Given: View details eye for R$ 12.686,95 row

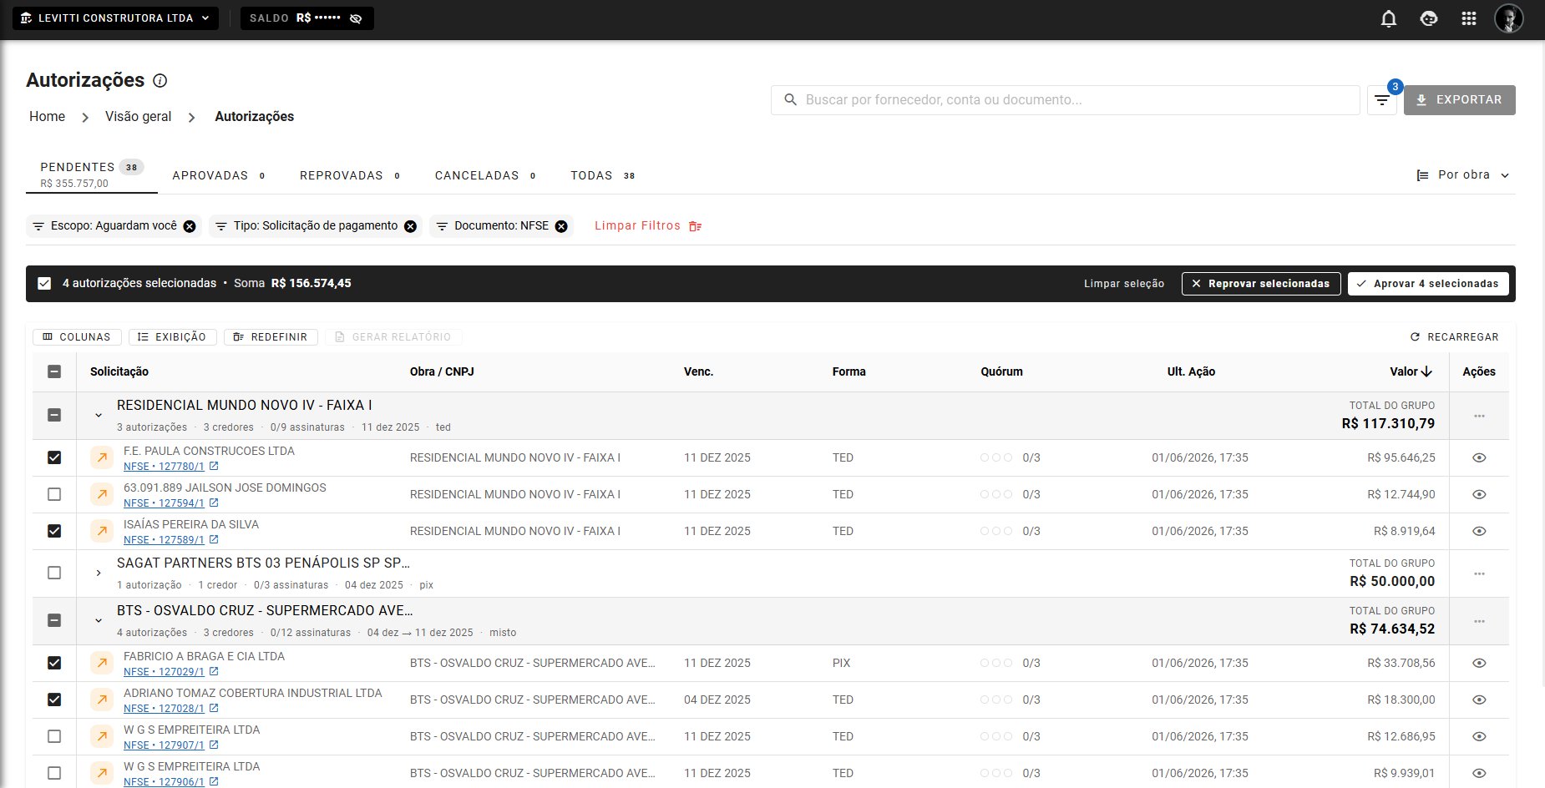Looking at the screenshot, I should click(x=1479, y=736).
